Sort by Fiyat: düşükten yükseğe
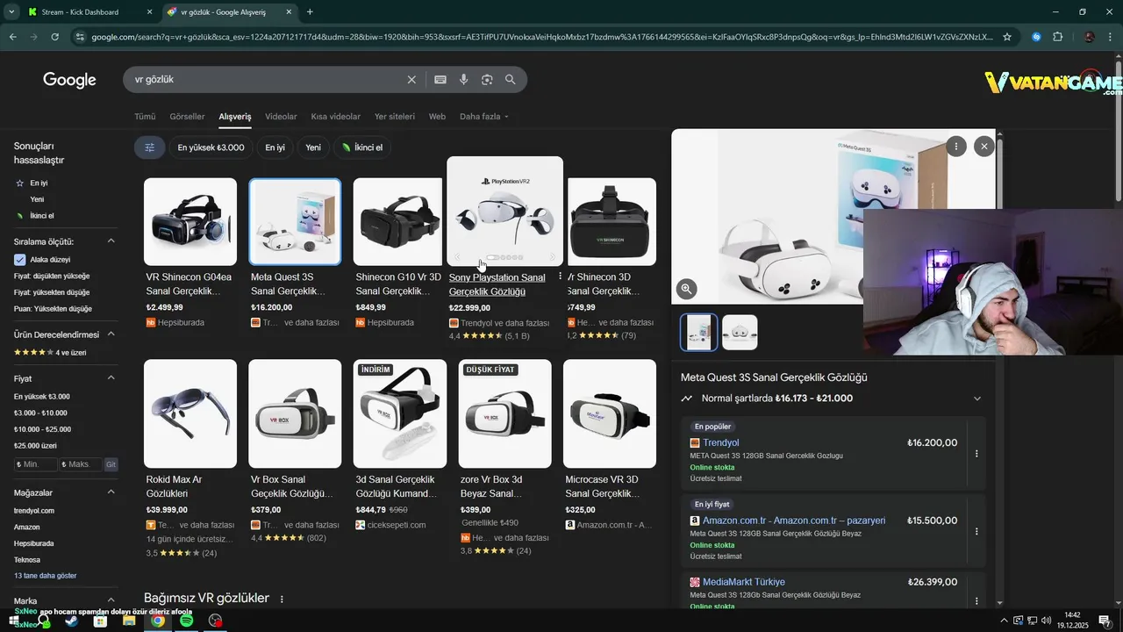Screen dimensions: 1123x632 pyautogui.click(x=52, y=276)
